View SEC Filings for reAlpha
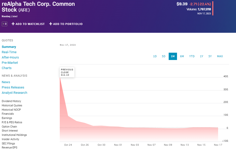Screen dimensions: 236x152 pyautogui.click(x=8, y=143)
